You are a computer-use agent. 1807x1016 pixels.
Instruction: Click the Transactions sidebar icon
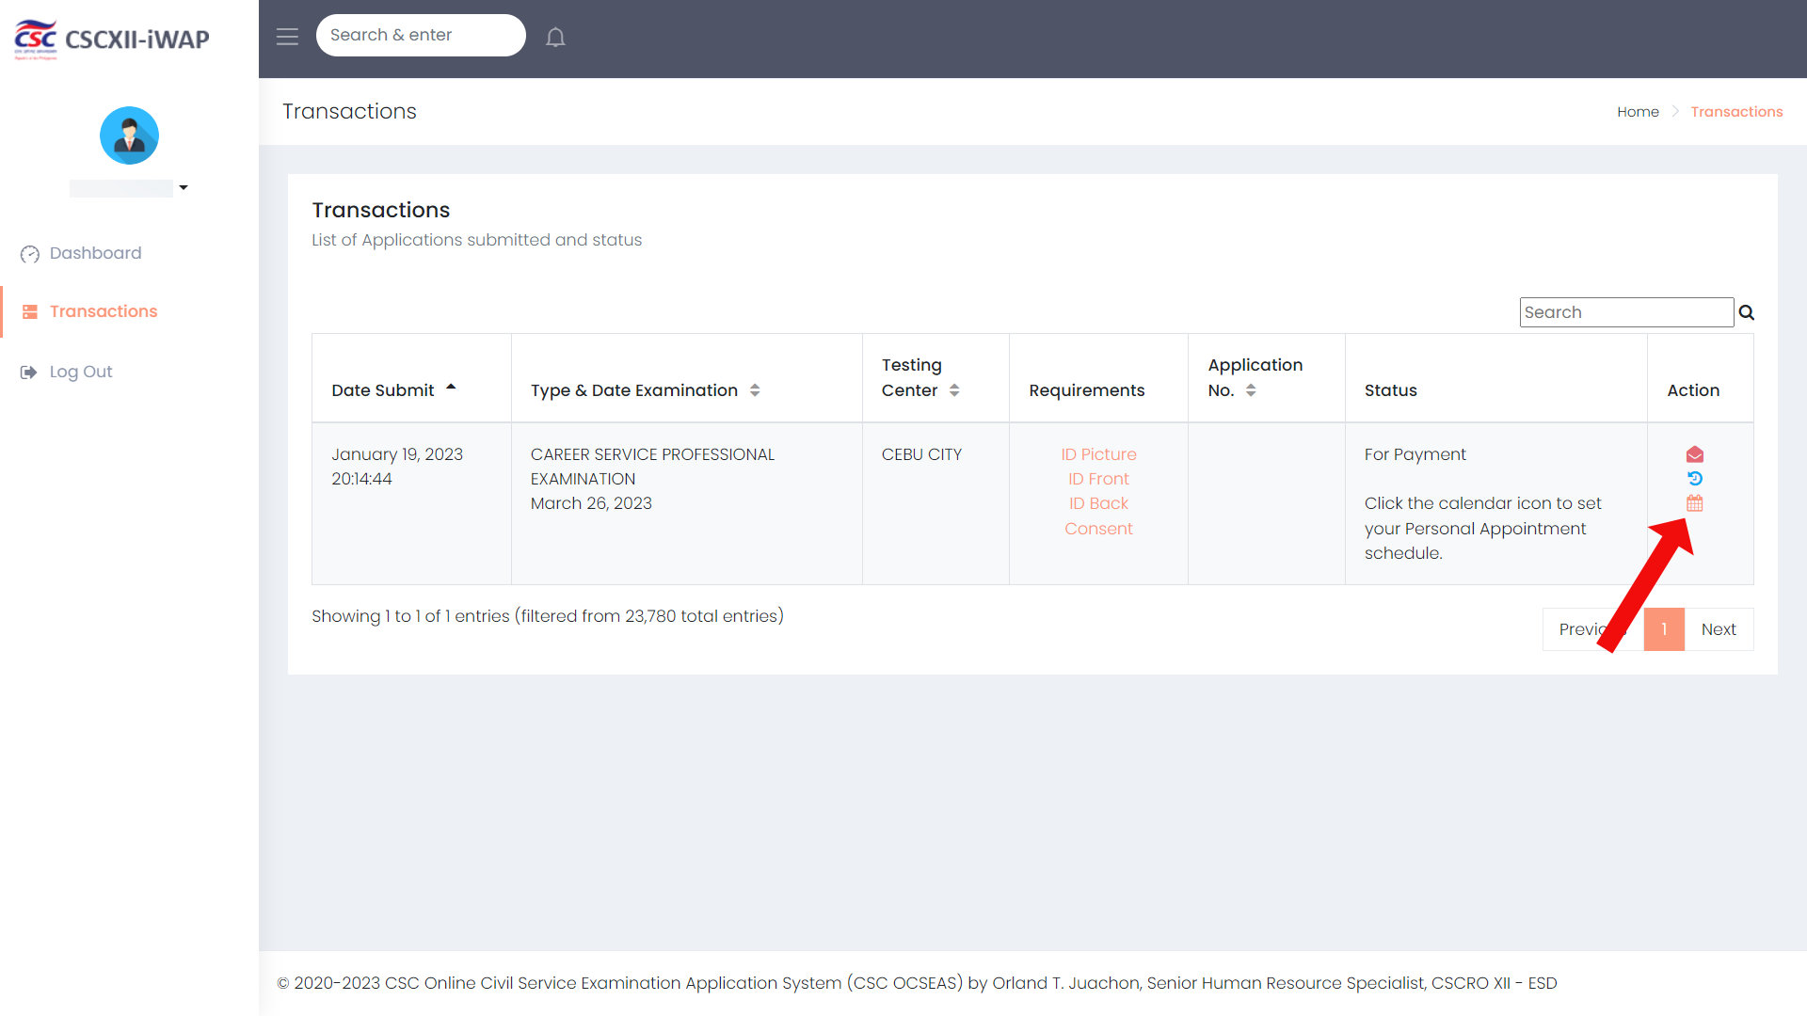tap(30, 311)
